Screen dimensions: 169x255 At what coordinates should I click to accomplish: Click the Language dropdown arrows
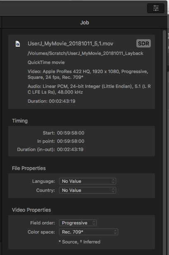click(x=113, y=181)
